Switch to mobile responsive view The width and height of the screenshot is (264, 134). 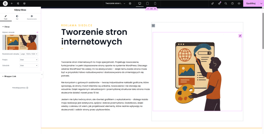(x=155, y=3)
